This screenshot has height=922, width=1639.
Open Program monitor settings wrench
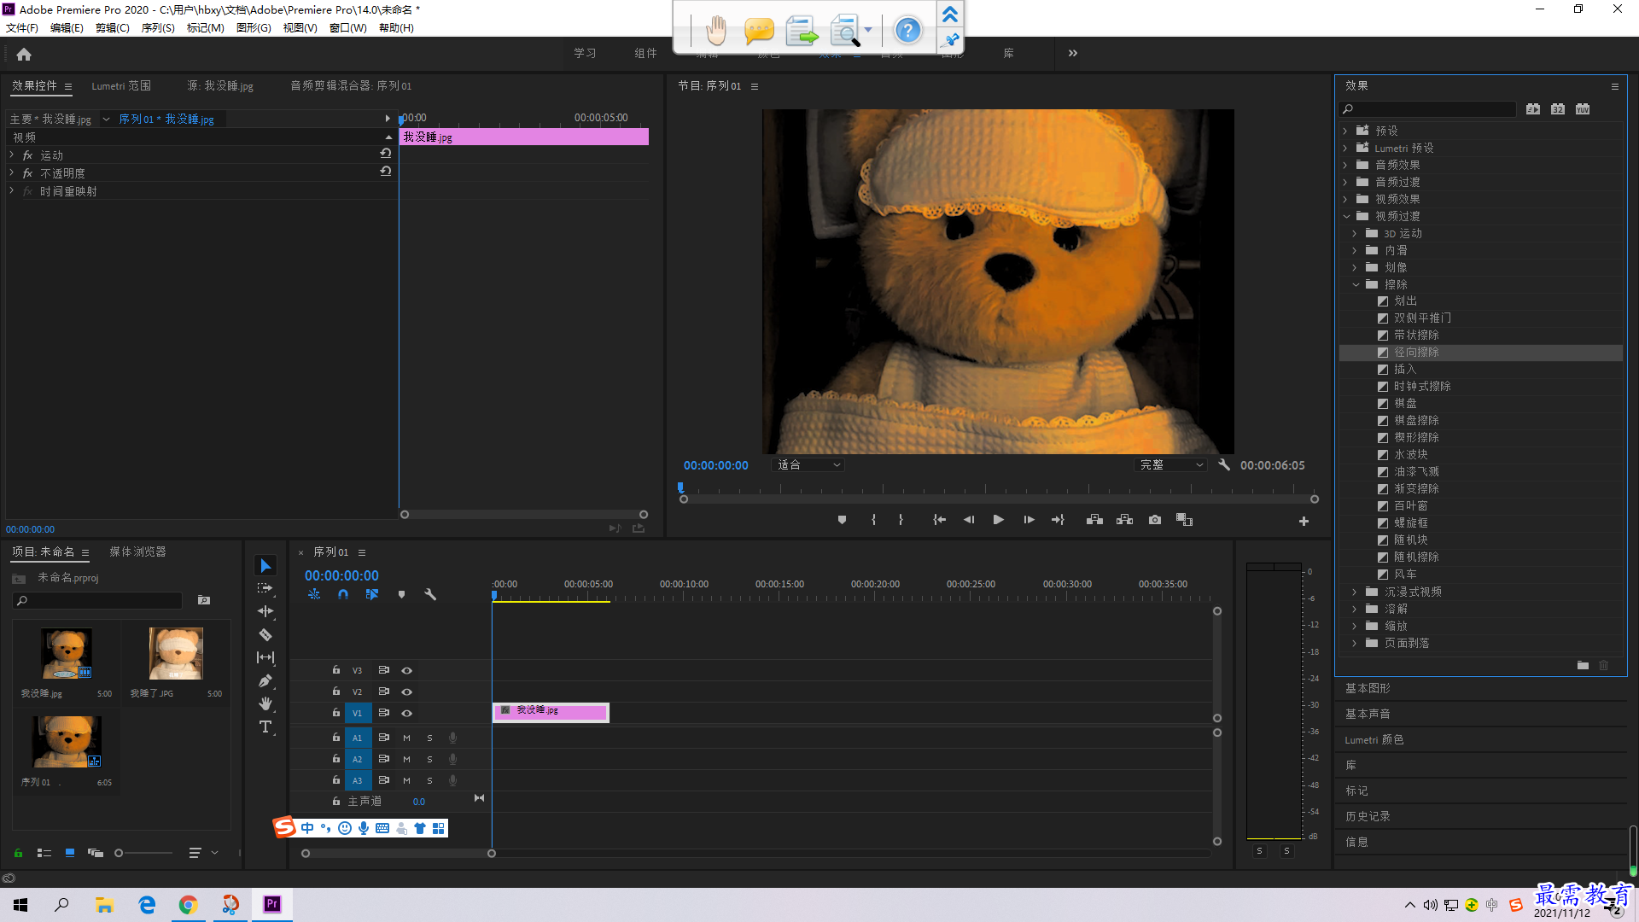coord(1224,464)
